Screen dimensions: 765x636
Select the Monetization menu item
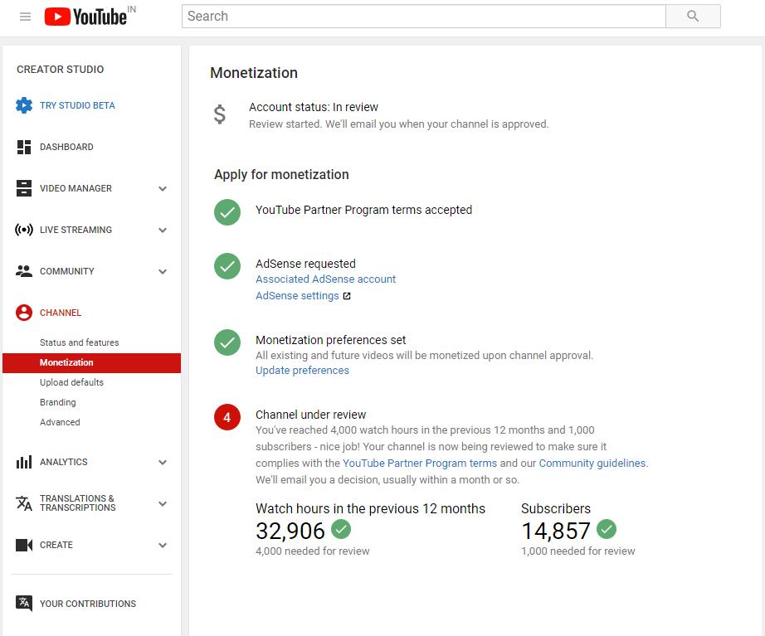92,363
